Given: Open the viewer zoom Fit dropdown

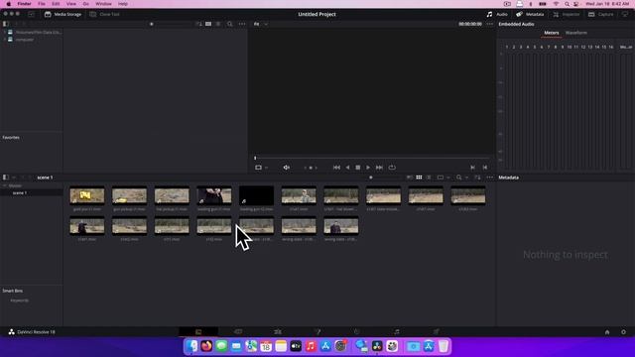Looking at the screenshot, I should coord(260,24).
